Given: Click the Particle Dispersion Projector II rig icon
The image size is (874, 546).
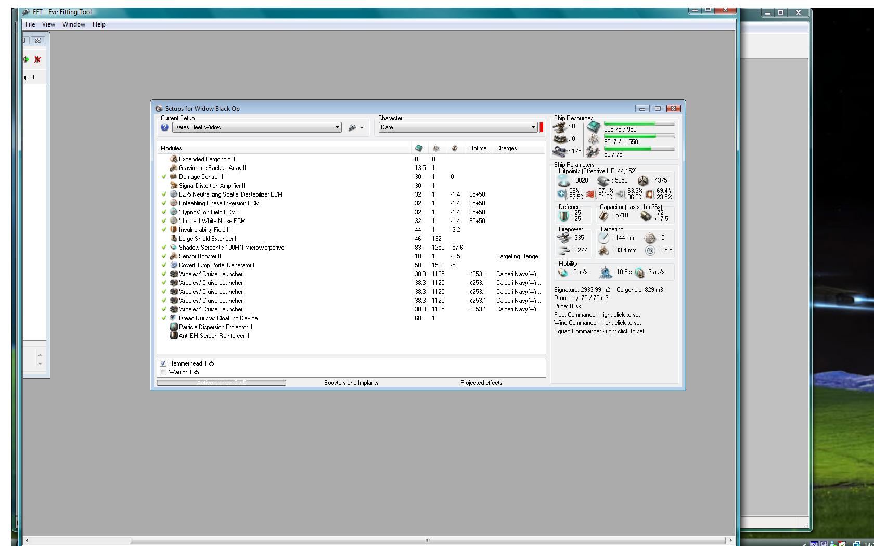Looking at the screenshot, I should pyautogui.click(x=174, y=327).
